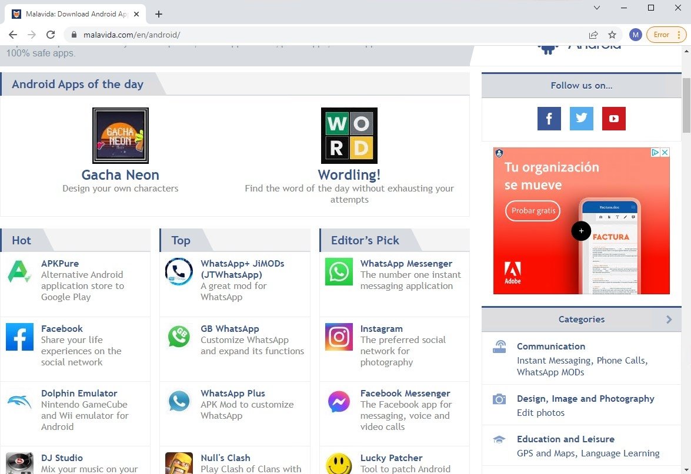Open Design, Image and Photography category
Viewport: 691px width, 474px height.
(x=585, y=399)
